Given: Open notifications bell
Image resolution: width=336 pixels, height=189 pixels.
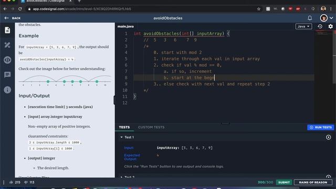Looking at the screenshot, I should 310,18.
